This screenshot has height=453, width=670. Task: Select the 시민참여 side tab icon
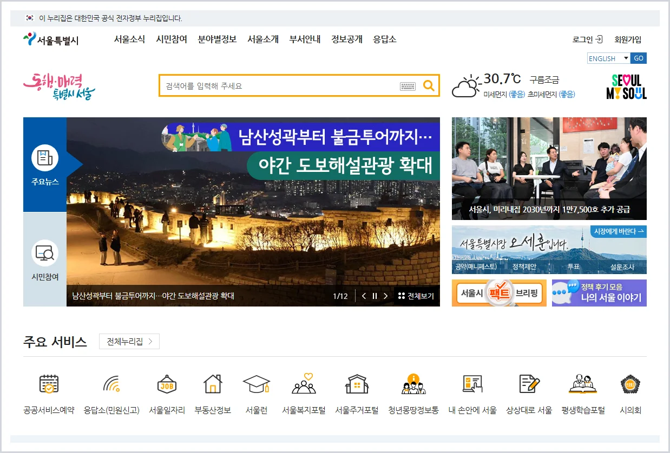point(45,253)
